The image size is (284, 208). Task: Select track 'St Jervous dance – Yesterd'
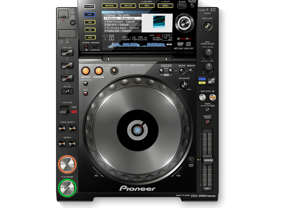click(122, 28)
